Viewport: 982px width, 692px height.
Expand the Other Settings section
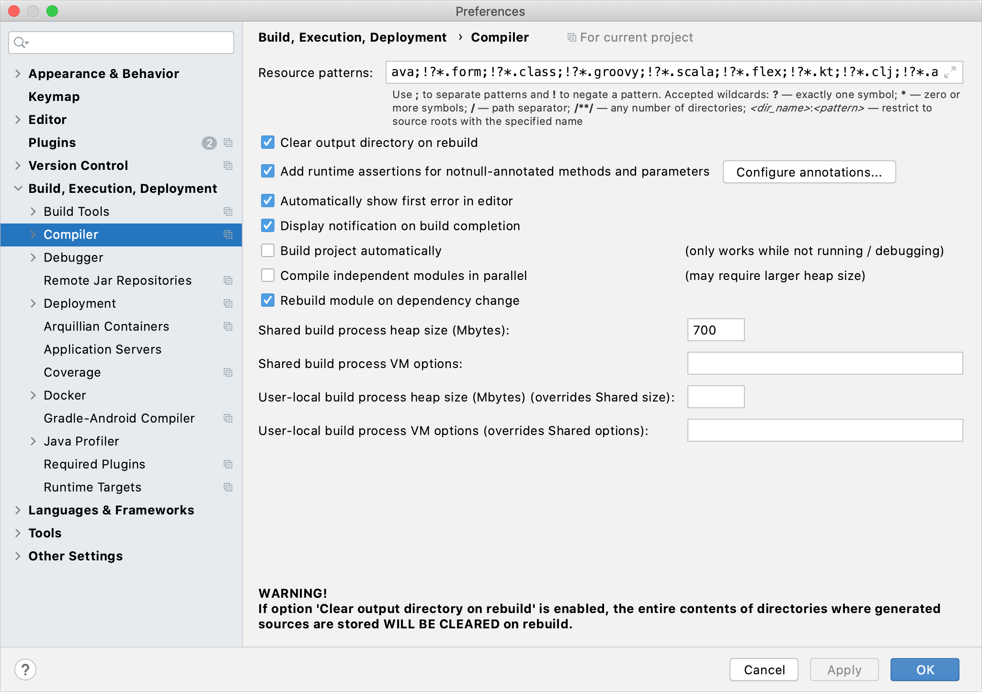[x=18, y=556]
